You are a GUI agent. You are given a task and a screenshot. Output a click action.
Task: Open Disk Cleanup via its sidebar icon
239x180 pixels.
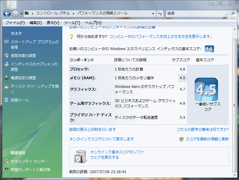[7, 86]
